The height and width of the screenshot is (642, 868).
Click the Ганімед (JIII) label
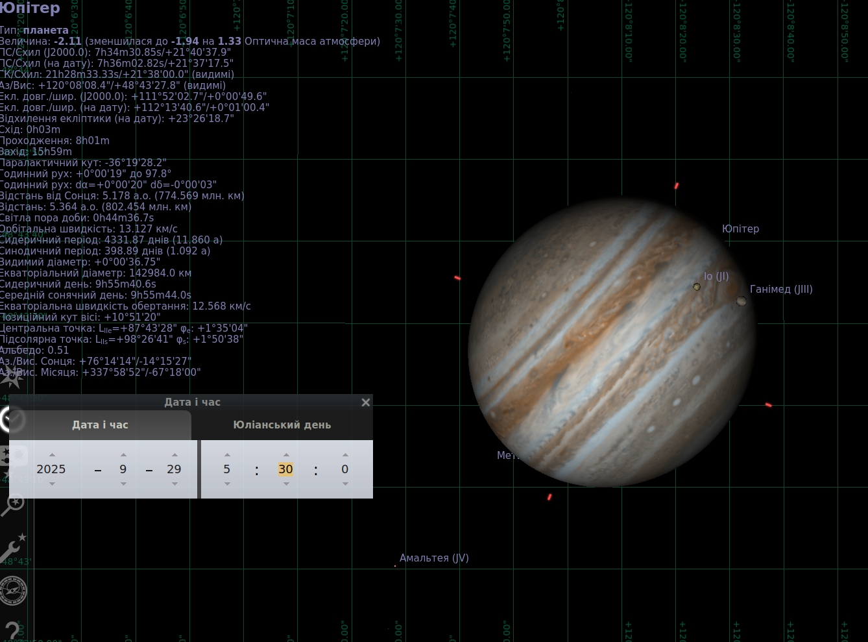click(x=781, y=290)
